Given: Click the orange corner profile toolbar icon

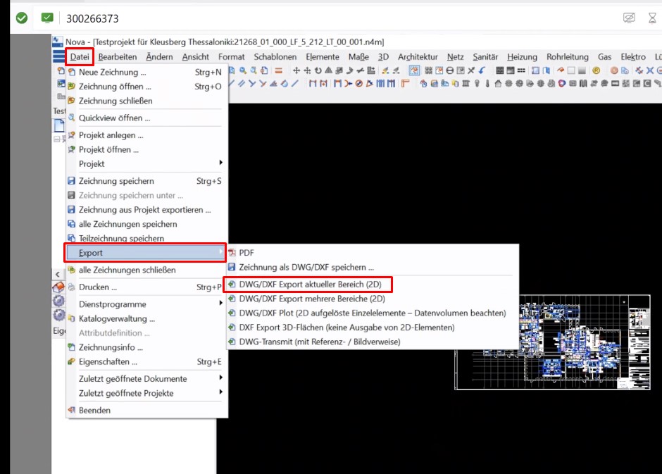Looking at the screenshot, I should (406, 84).
